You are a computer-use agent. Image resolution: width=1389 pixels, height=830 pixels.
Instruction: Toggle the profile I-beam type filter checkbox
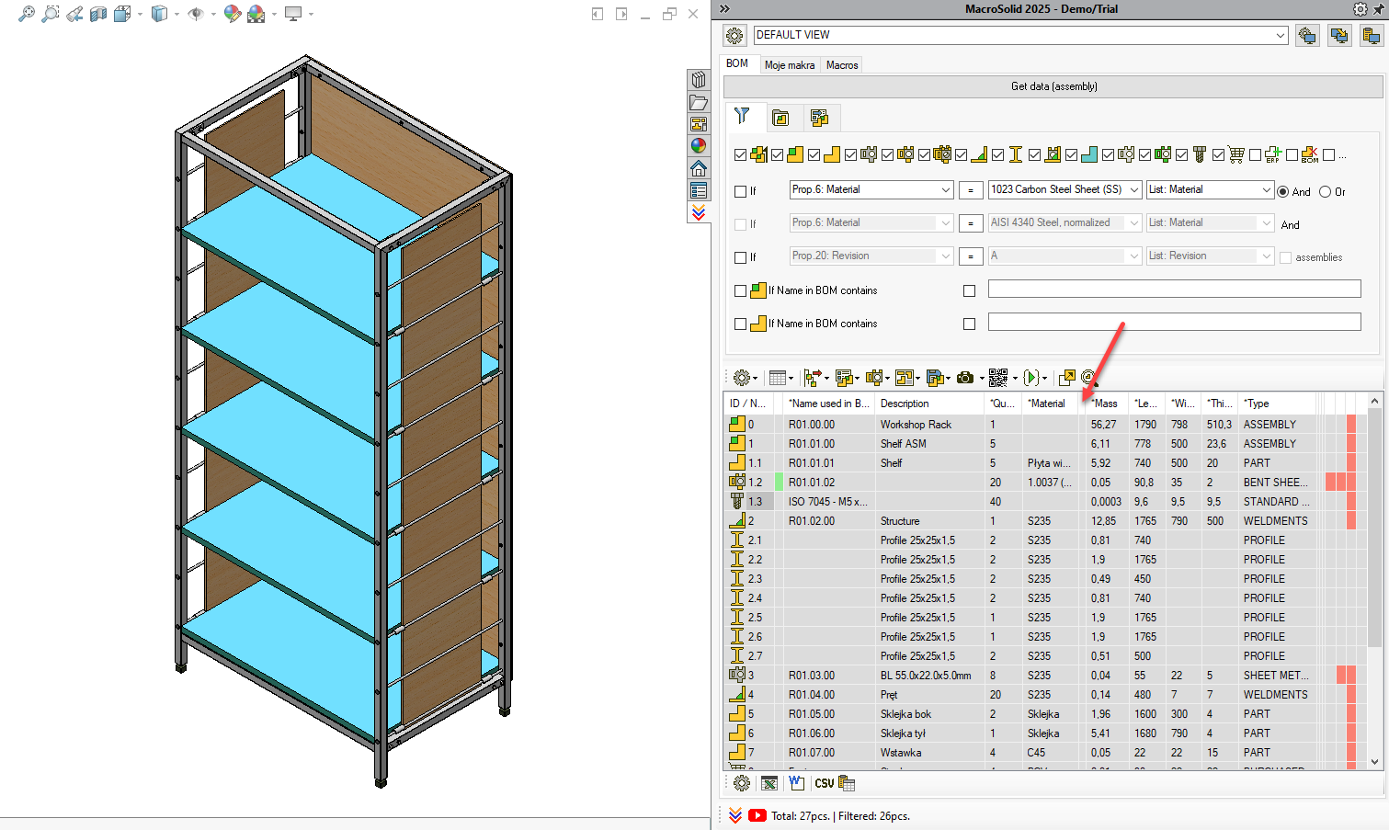[x=998, y=155]
